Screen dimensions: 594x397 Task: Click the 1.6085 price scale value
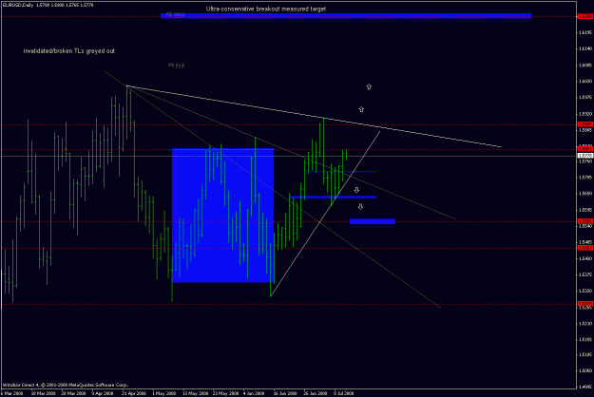tap(585, 66)
